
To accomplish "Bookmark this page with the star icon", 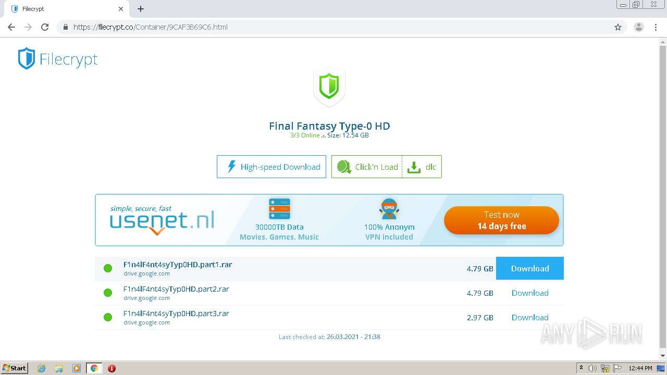I will pyautogui.click(x=618, y=27).
